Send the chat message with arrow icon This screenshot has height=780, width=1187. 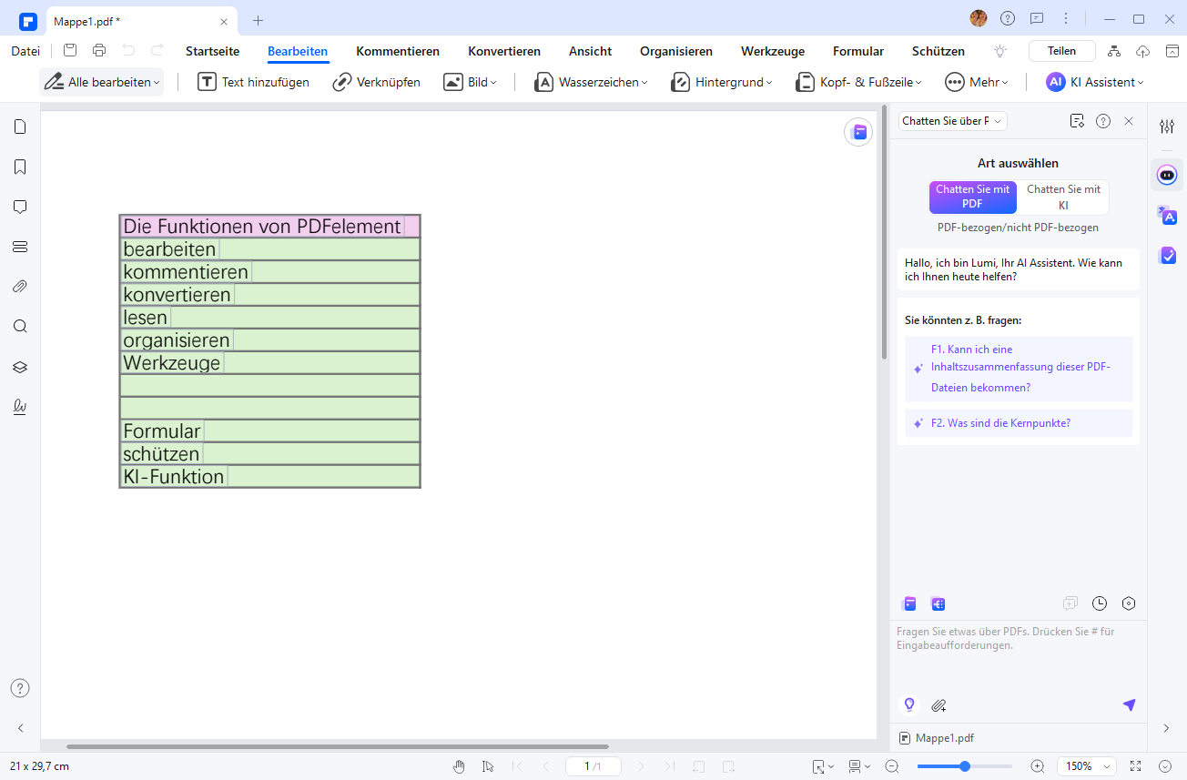click(1129, 704)
